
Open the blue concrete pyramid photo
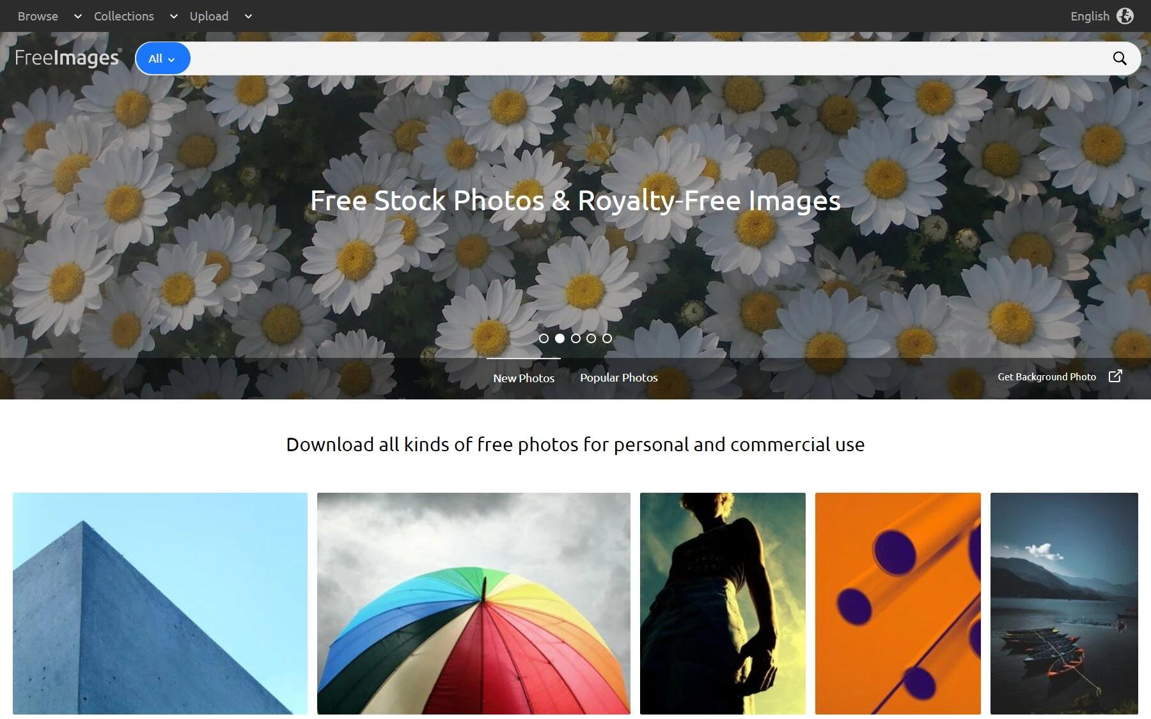click(160, 603)
